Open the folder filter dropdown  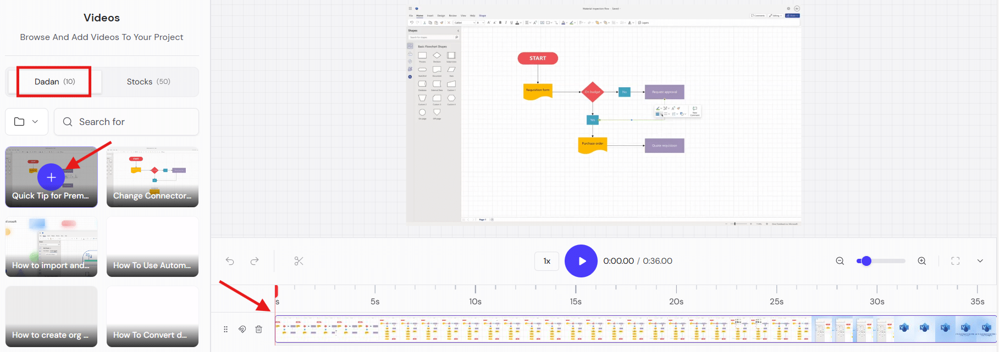26,122
